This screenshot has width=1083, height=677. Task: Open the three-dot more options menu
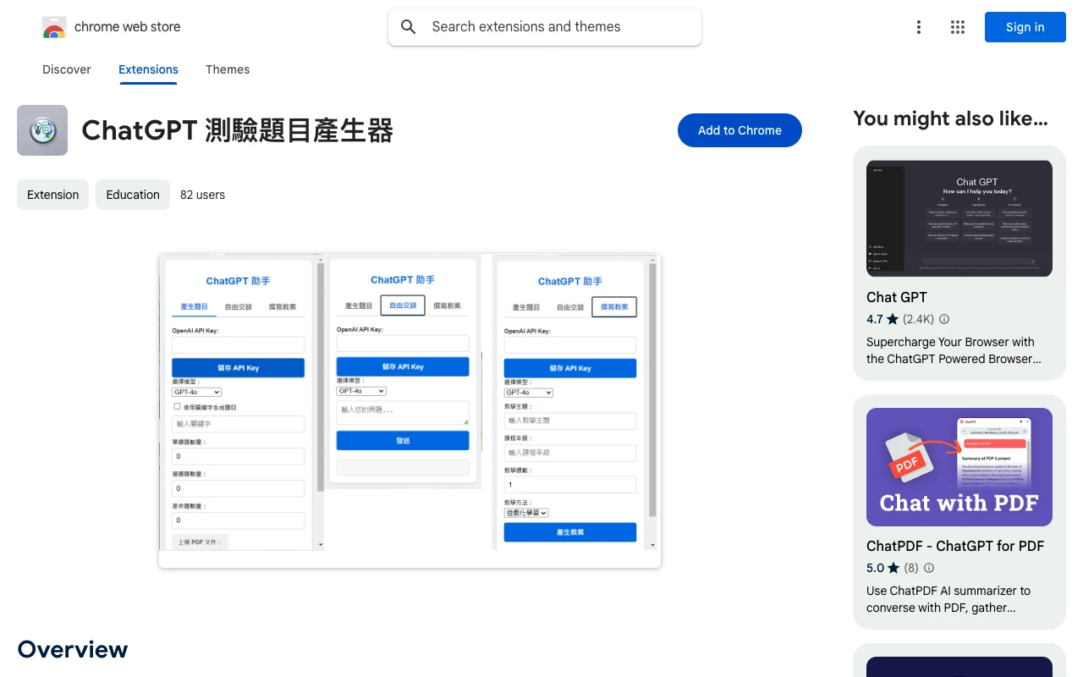click(x=919, y=26)
